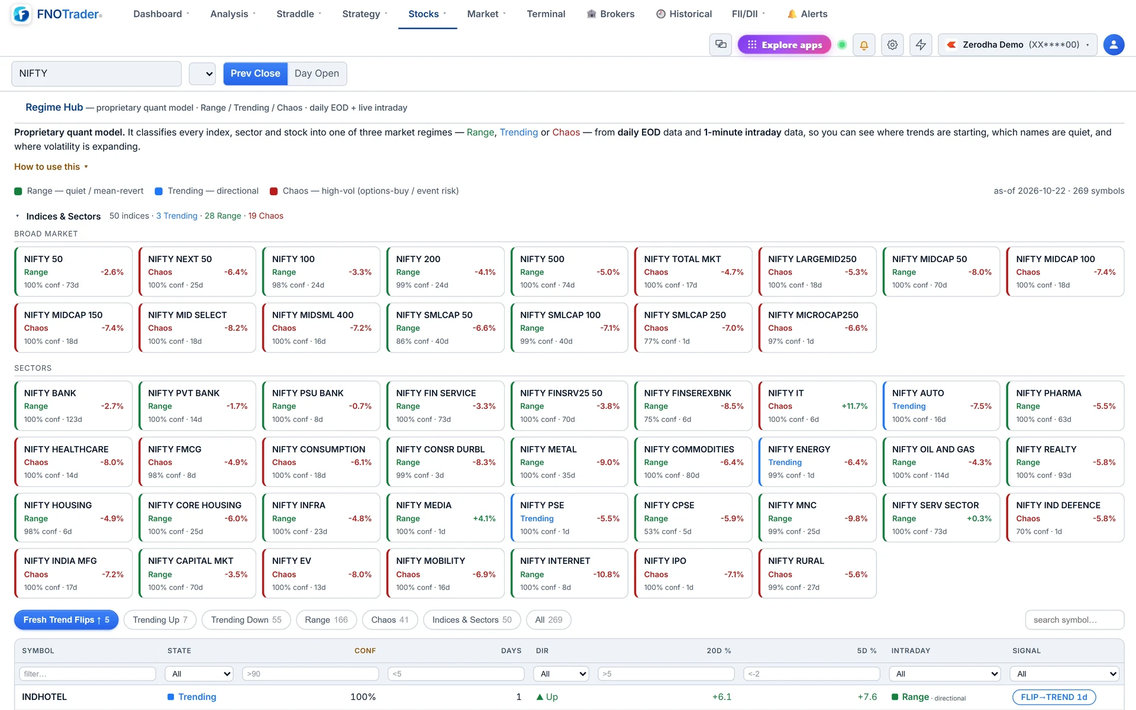The height and width of the screenshot is (710, 1136).
Task: Switch to Day Open toggle
Action: 317,73
